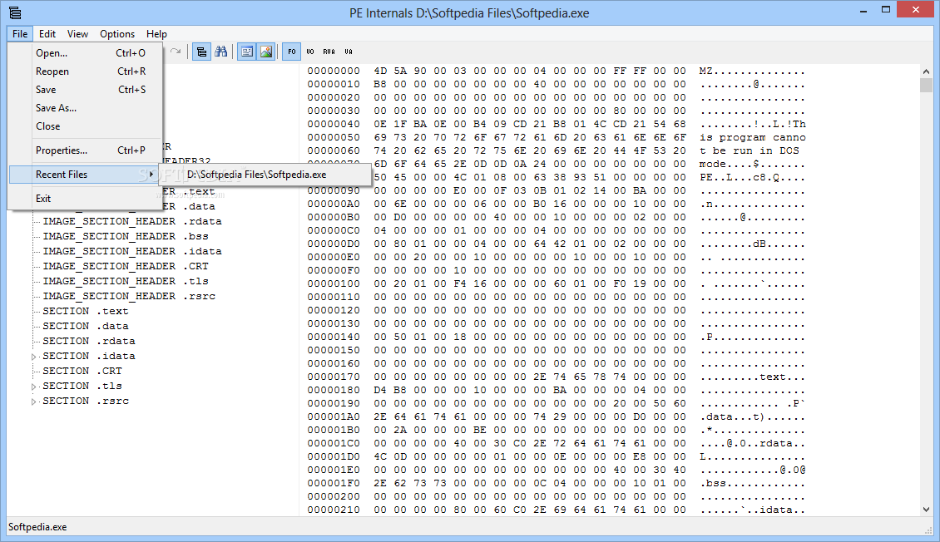Choose Save in the File menu
Image resolution: width=940 pixels, height=542 pixels.
click(x=85, y=89)
